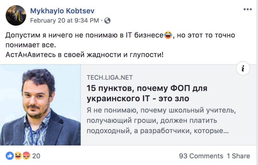Screen dimensions: 258x165
Task: Open the post options three-dot menu
Action: [x=248, y=9]
